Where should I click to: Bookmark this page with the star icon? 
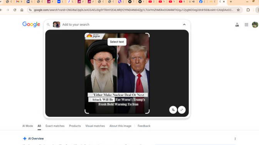point(238,10)
